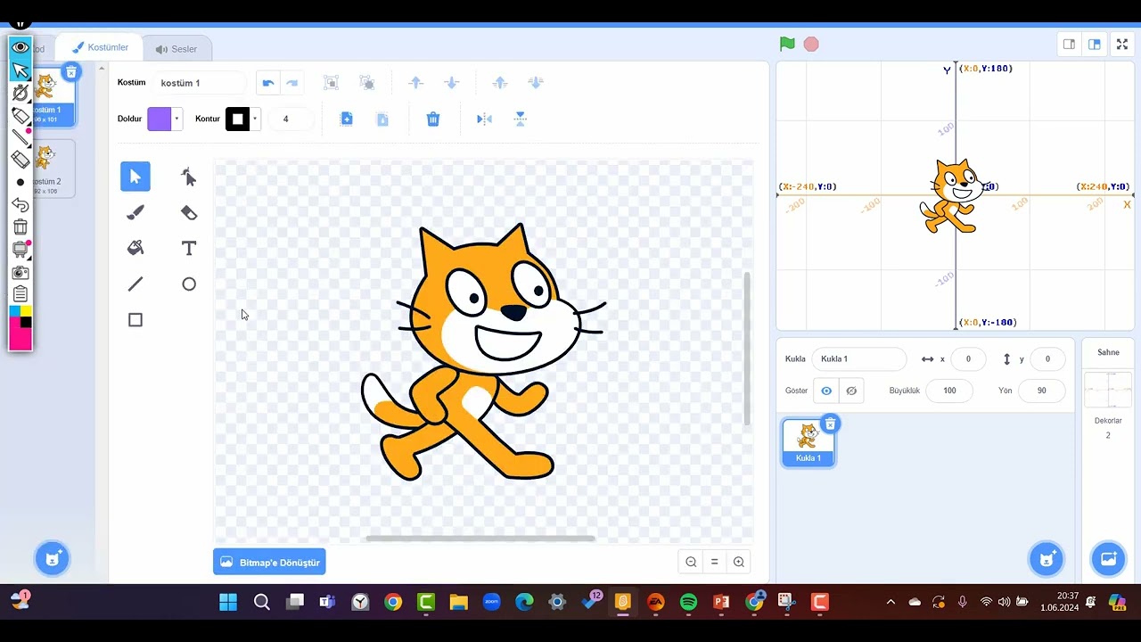Click the black Kontur outline swatch
This screenshot has height=642, width=1141.
click(238, 119)
